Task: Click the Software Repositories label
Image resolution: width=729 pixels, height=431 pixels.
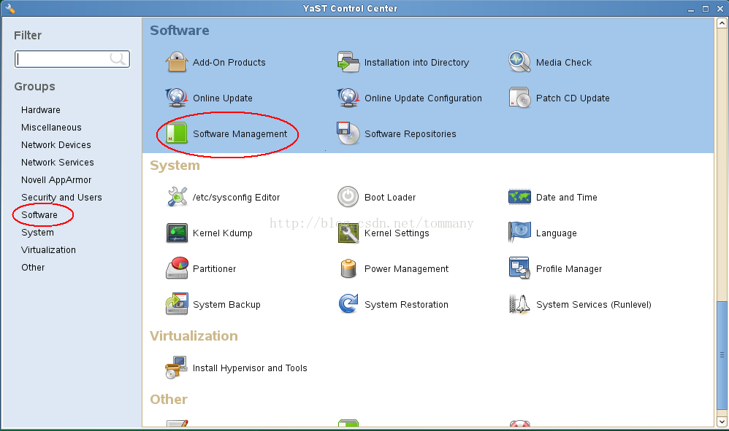Action: (410, 134)
